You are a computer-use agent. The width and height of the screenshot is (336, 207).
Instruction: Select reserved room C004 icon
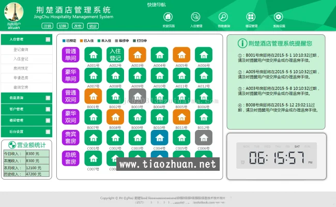[x=159, y=138]
